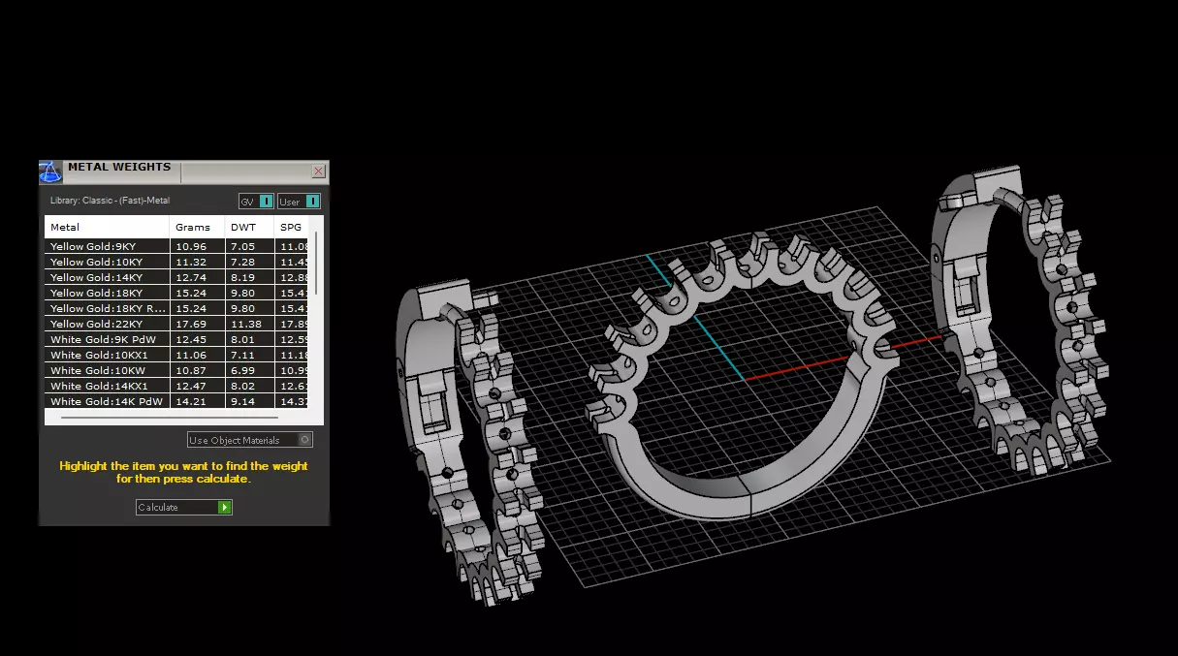This screenshot has width=1178, height=656.
Task: Click the Metal Weights logo icon
Action: point(50,172)
